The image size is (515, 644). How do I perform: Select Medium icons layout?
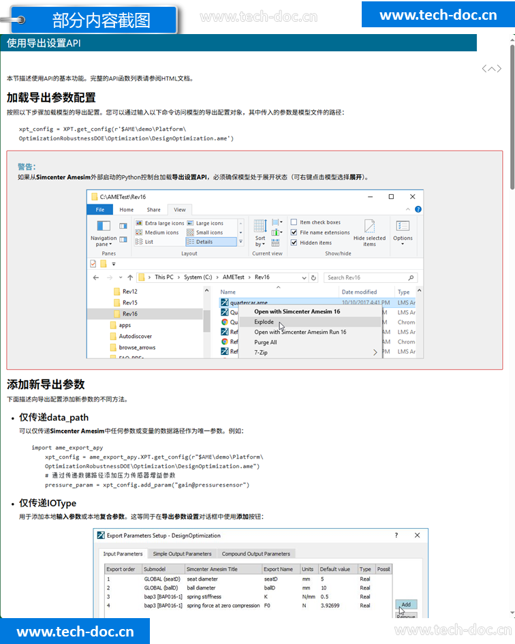157,232
